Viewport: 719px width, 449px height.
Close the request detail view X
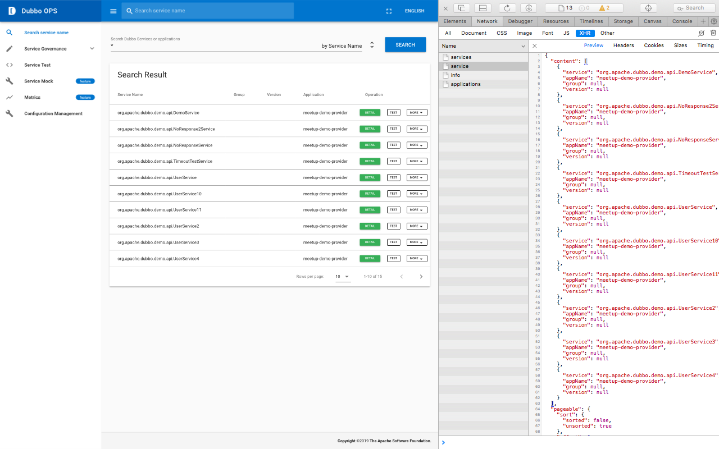(535, 46)
